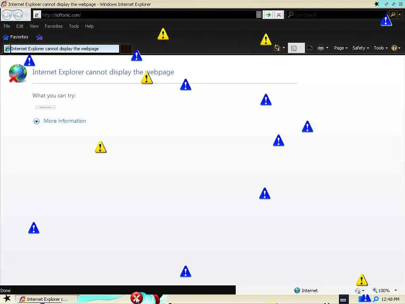Image resolution: width=405 pixels, height=304 pixels.
Task: Open a new tab with the blank tab button
Action: click(126, 49)
